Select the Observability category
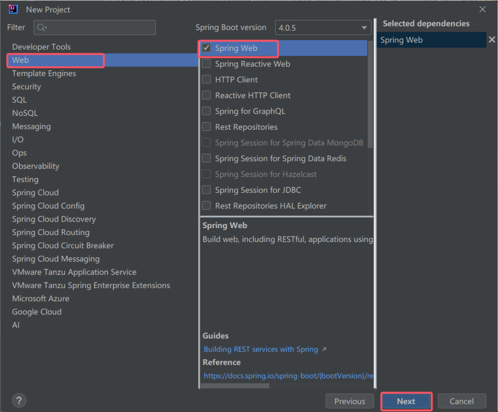The image size is (498, 412). (x=36, y=166)
